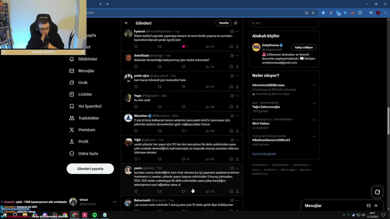Bookmark polat uğuz's post
Image resolution: width=390 pixels, height=219 pixels.
pyautogui.click(x=231, y=87)
